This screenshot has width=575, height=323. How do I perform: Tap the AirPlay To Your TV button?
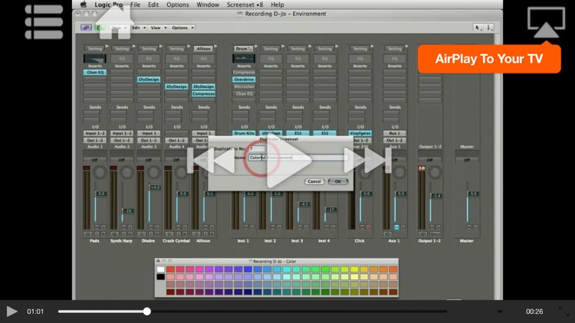489,59
